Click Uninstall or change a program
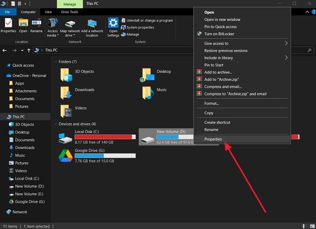 point(147,20)
